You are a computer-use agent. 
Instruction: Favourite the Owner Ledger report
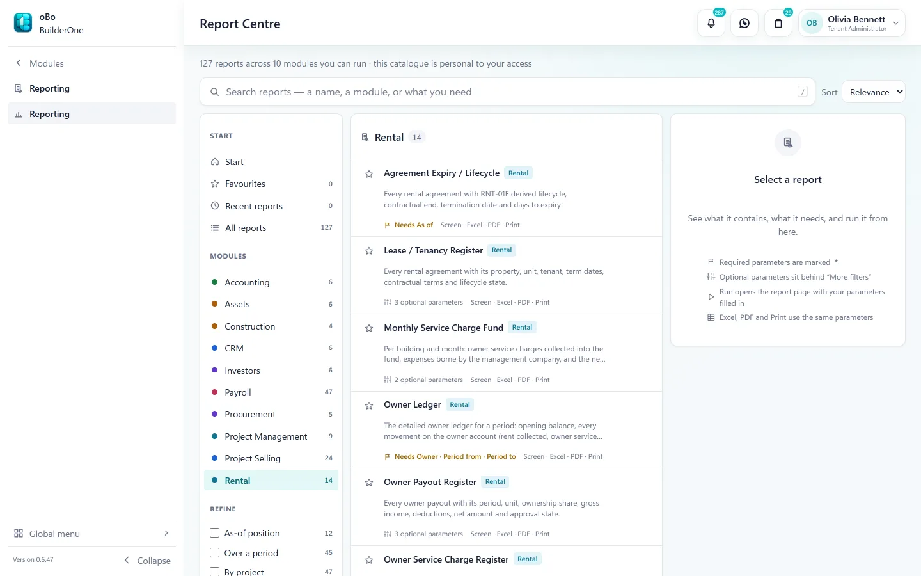[x=369, y=406]
